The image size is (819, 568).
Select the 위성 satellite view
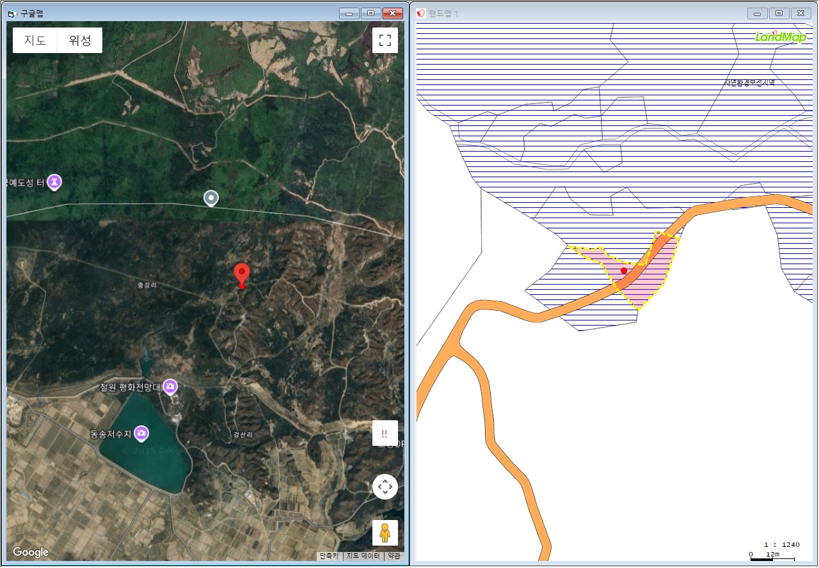80,40
